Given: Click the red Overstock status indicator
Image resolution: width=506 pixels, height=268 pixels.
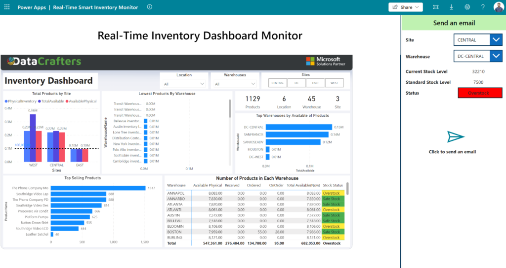Looking at the screenshot, I should pyautogui.click(x=480, y=93).
